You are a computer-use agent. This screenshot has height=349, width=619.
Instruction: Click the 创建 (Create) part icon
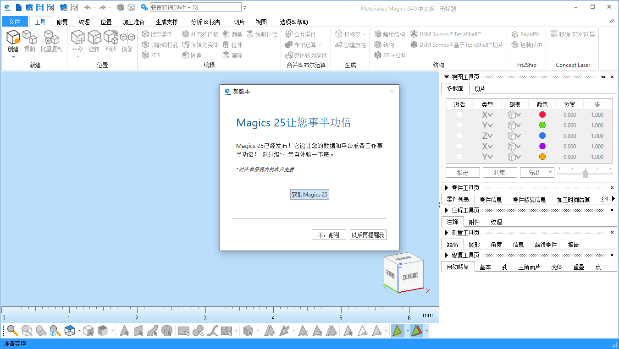(x=13, y=38)
